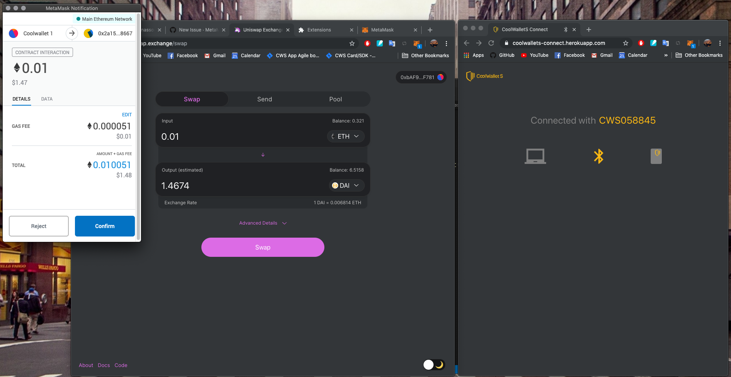The height and width of the screenshot is (377, 731).
Task: Go forward in the CoolWalletS browser window
Action: click(479, 43)
